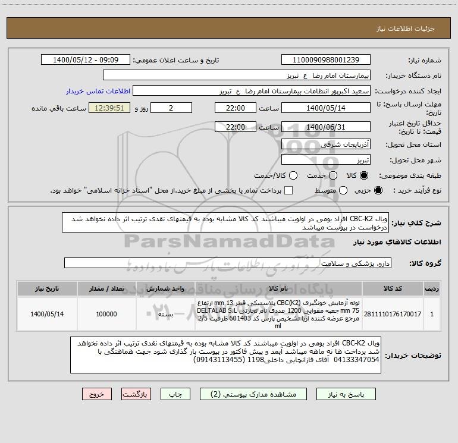Viewport: 458px width, 443px height.
Task: Click the خروج exit button
Action: pyautogui.click(x=97, y=394)
